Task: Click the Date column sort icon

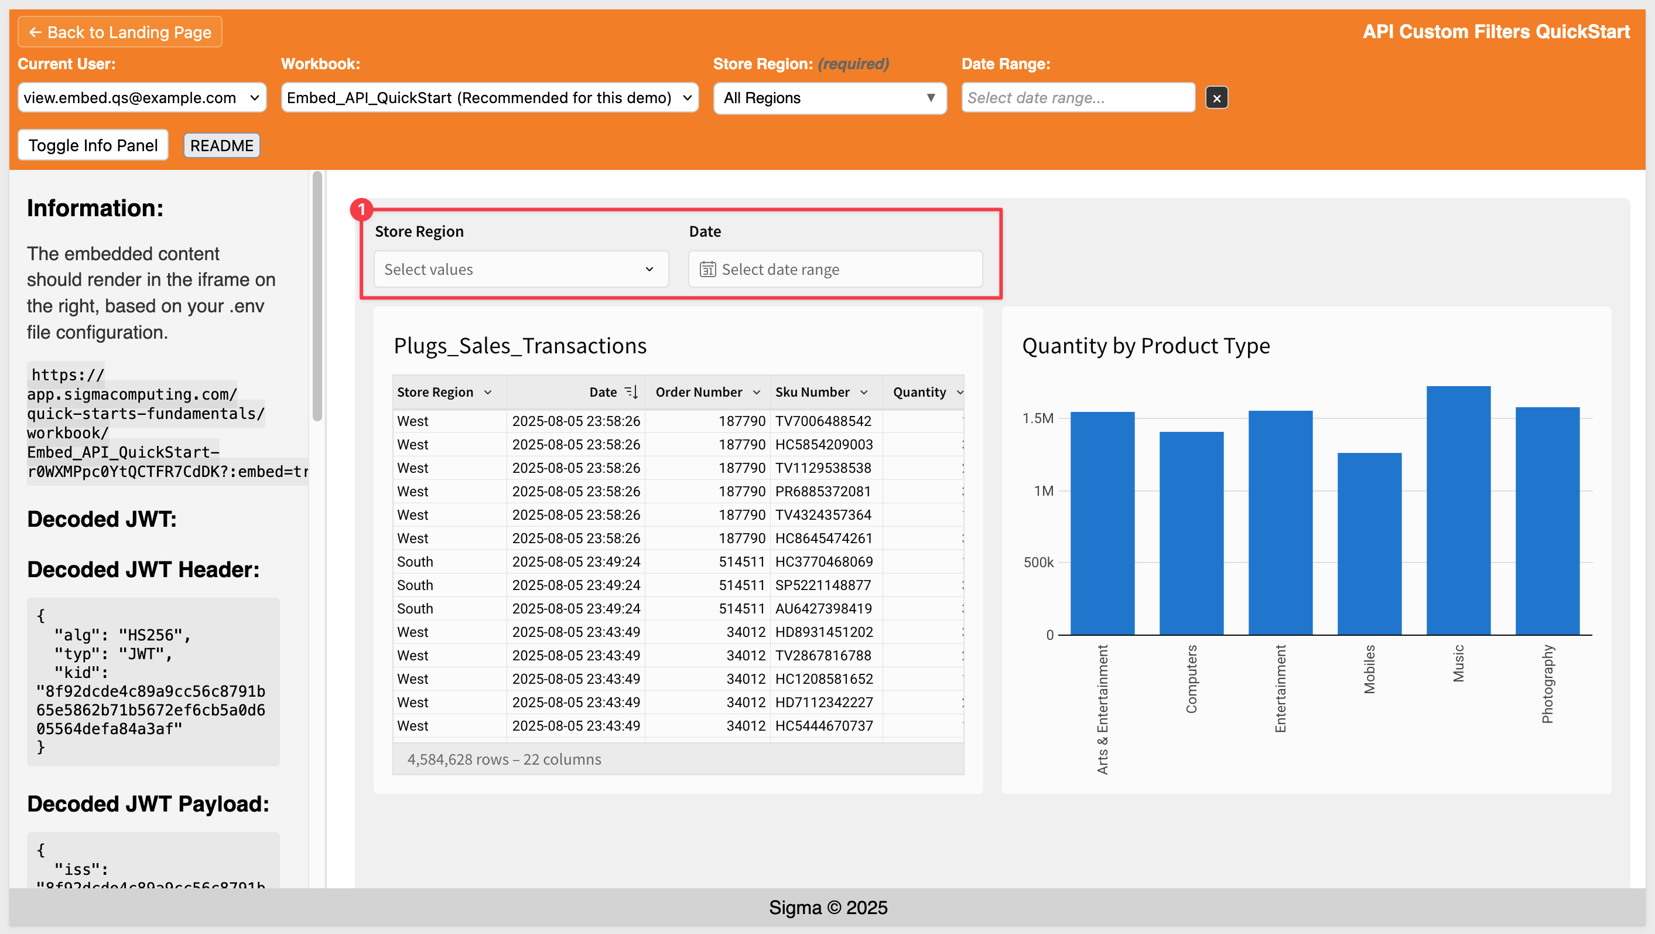Action: [631, 392]
